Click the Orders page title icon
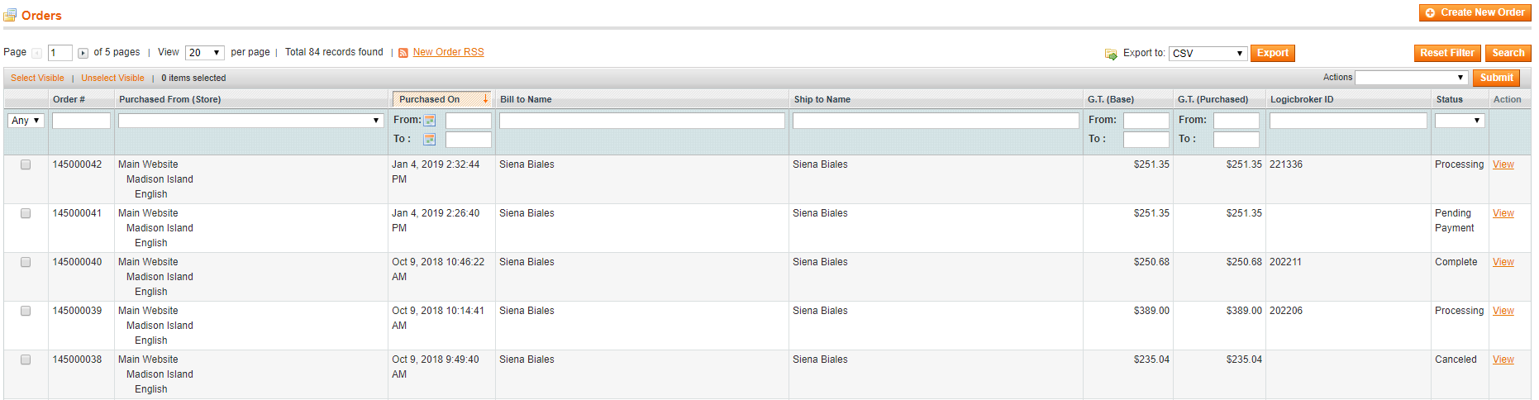This screenshot has width=1539, height=400. (10, 16)
